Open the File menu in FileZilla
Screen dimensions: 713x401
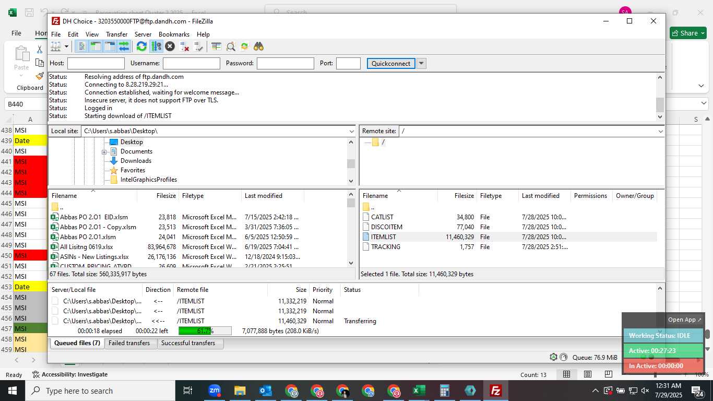[x=56, y=34]
